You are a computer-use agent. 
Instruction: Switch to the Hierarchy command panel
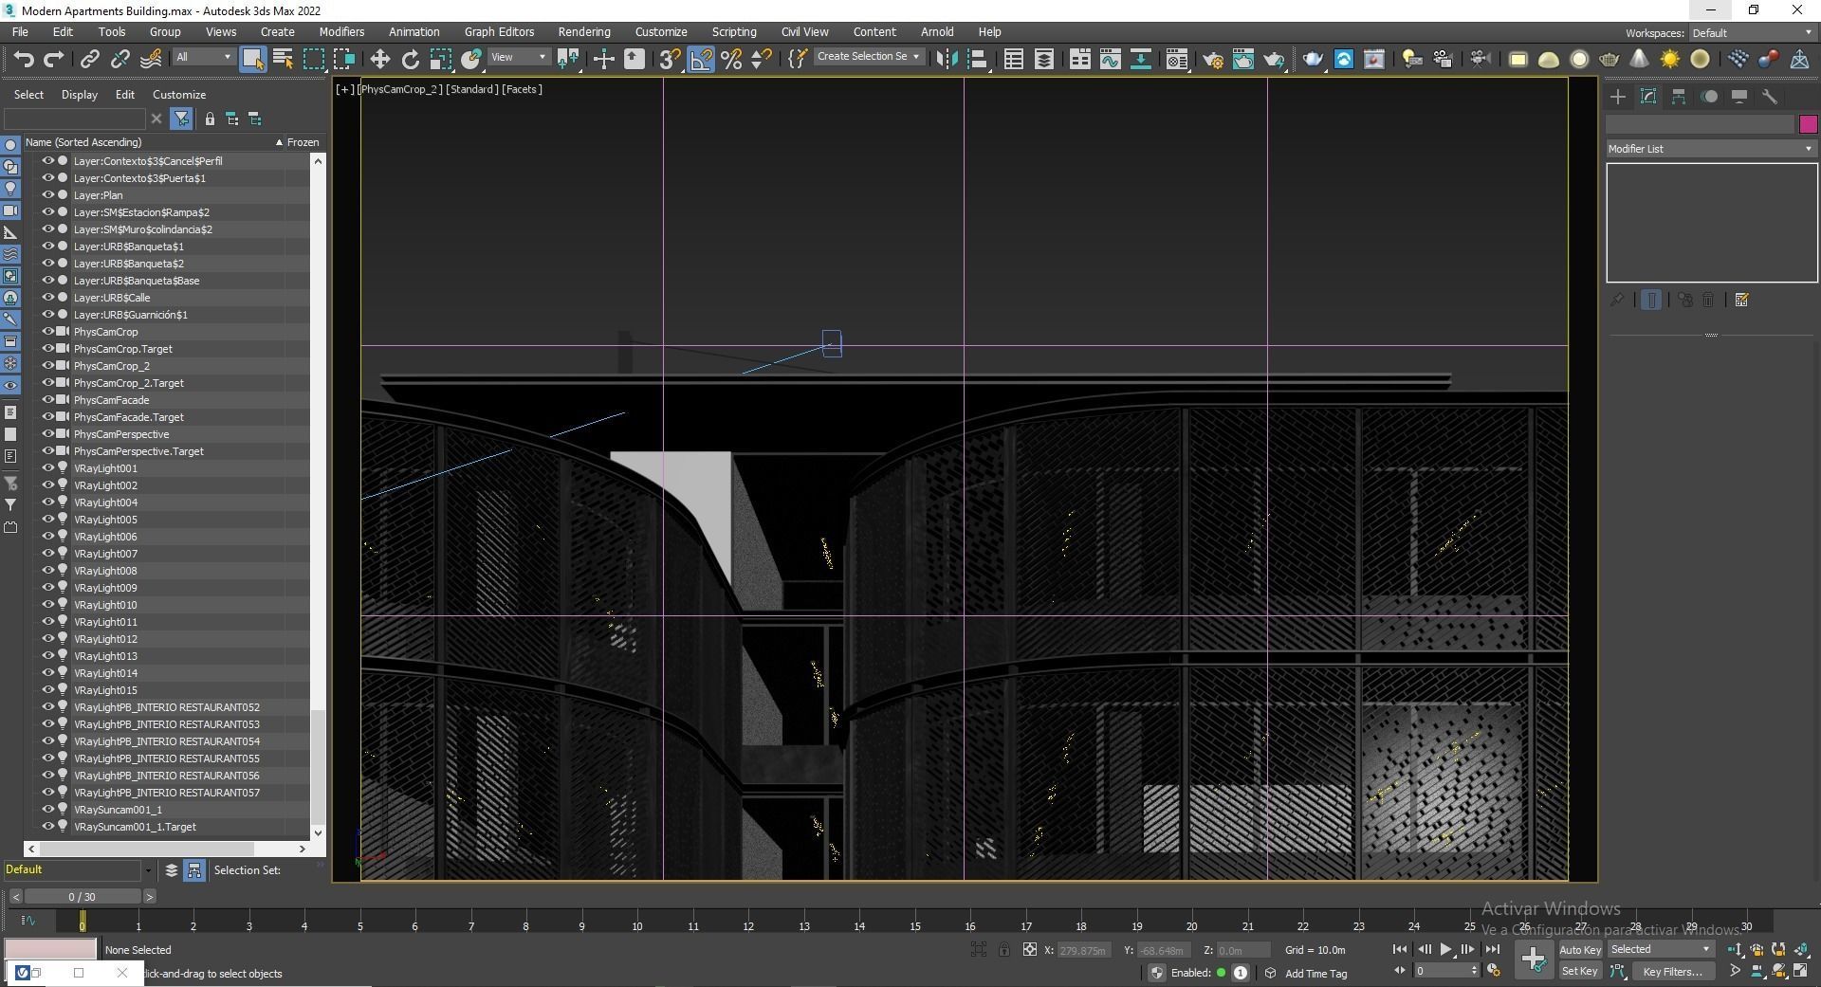(x=1679, y=97)
